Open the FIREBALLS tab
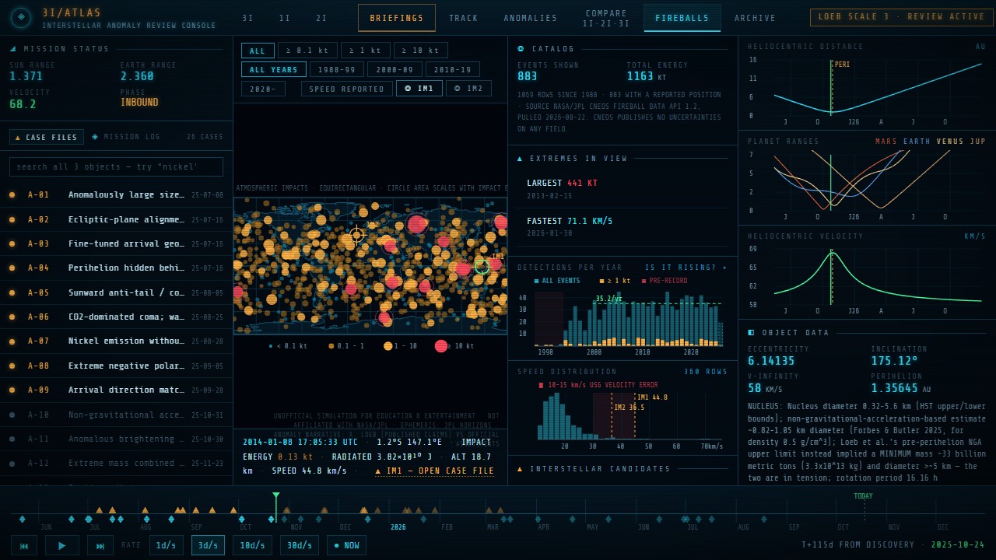 coord(682,18)
